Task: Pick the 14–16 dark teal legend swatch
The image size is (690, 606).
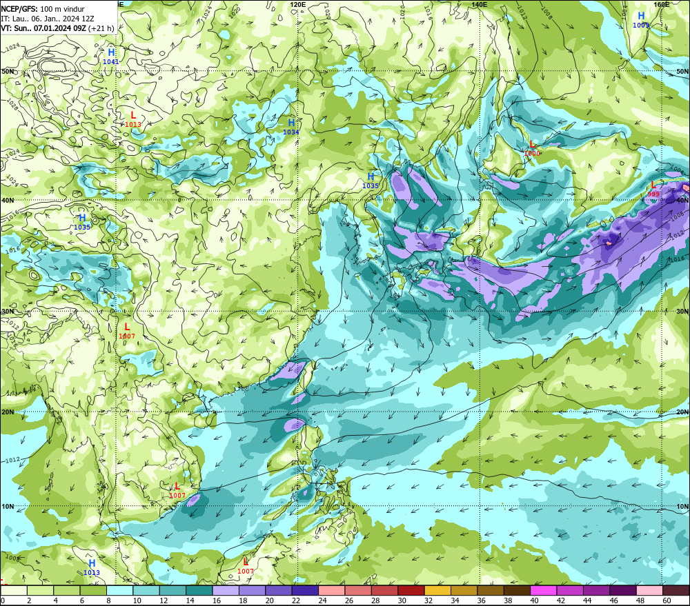Action: (199, 590)
